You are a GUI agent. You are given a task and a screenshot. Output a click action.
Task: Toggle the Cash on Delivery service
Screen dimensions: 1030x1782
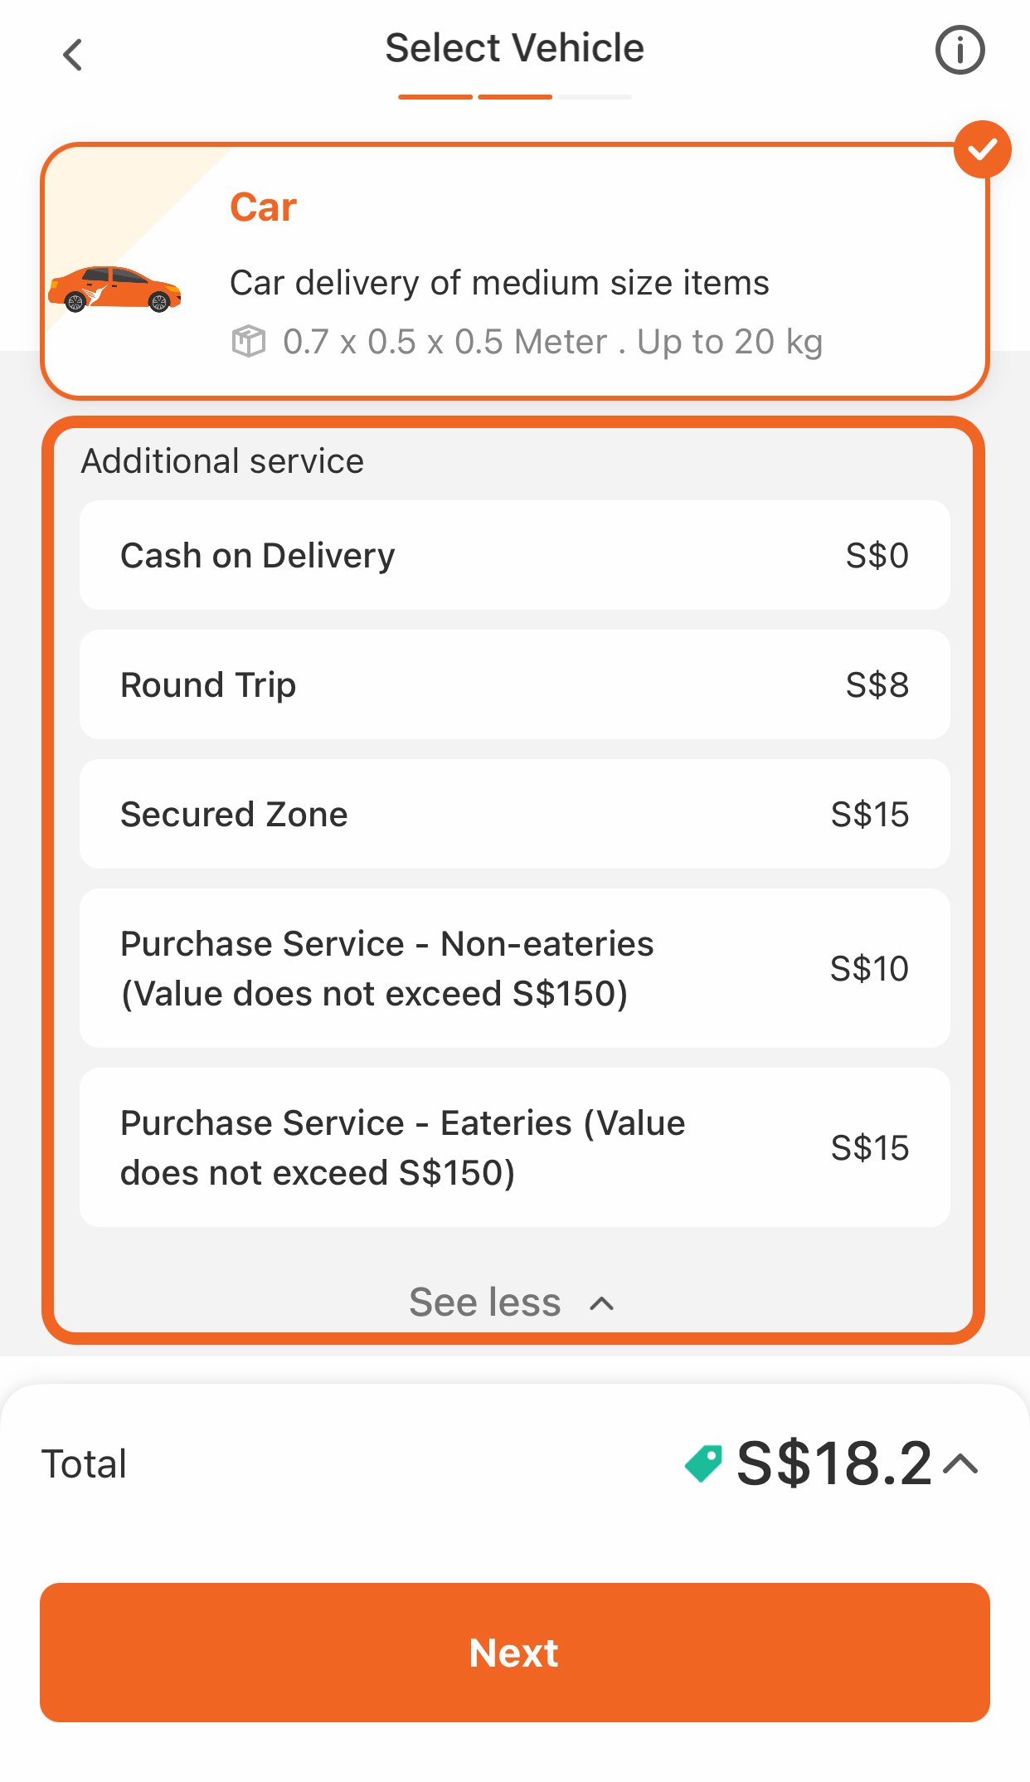[x=514, y=555]
